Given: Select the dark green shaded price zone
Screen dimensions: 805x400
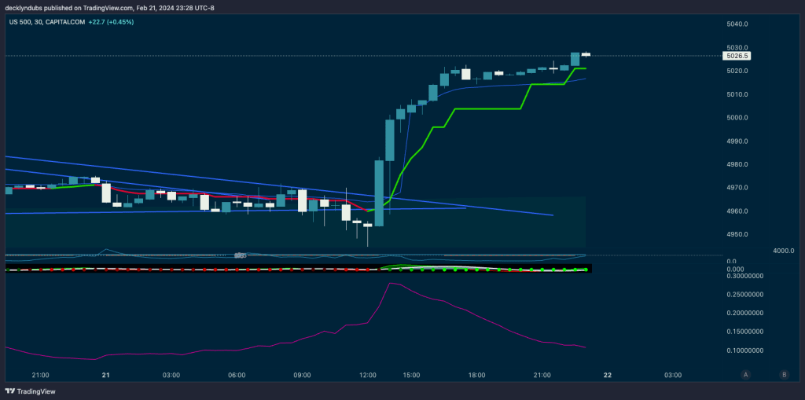Looking at the screenshot, I should pos(472,228).
